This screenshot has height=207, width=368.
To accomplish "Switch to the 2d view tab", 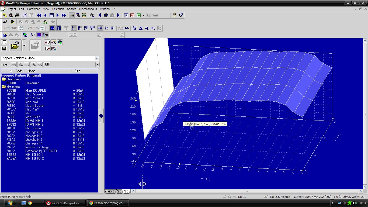I will click(x=119, y=191).
